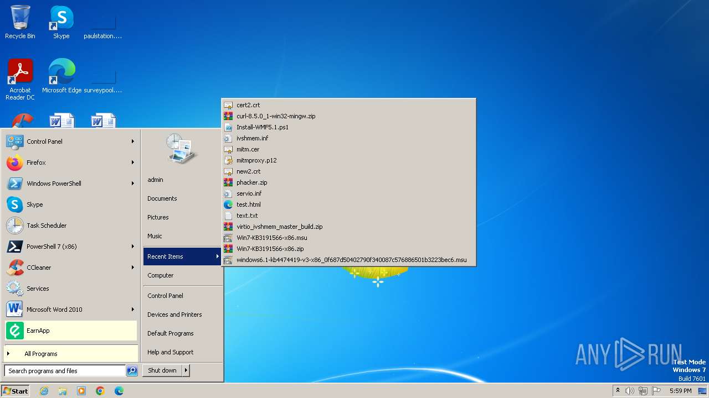Open Computer from Start menu

point(160,275)
